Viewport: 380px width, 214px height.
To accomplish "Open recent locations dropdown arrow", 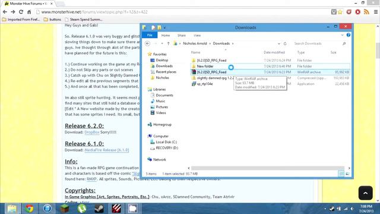I will coord(162,43).
